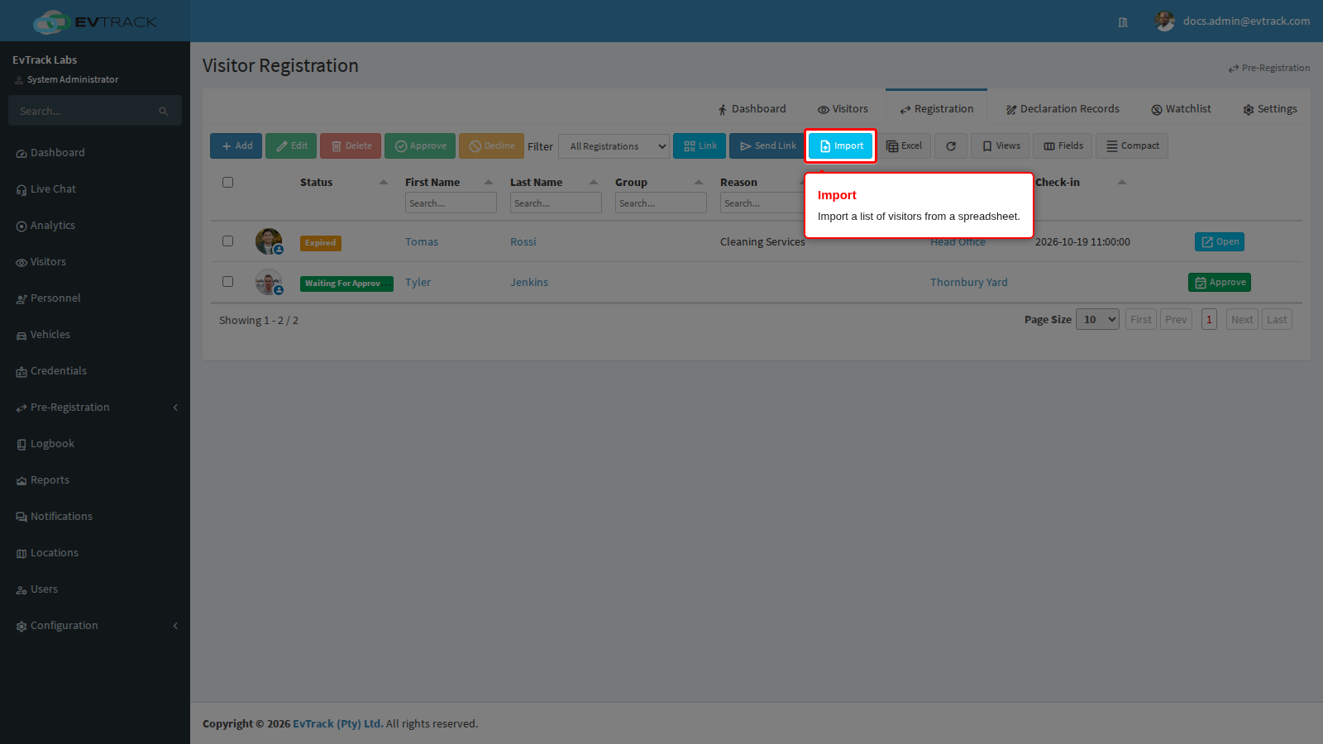This screenshot has width=1323, height=744.
Task: Open EvTrack (Pty) Ltd. footer link
Action: point(337,724)
